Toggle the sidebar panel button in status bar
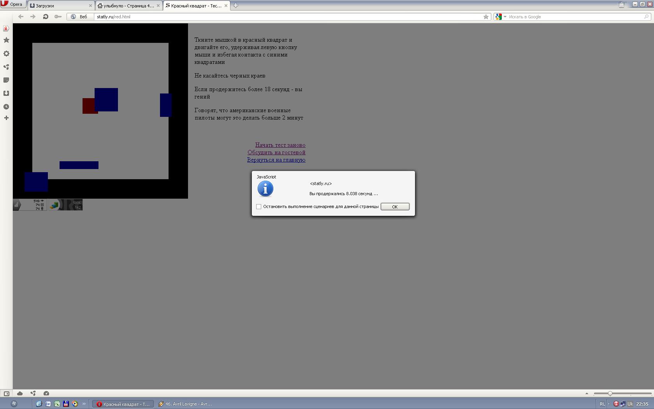 pyautogui.click(x=7, y=393)
